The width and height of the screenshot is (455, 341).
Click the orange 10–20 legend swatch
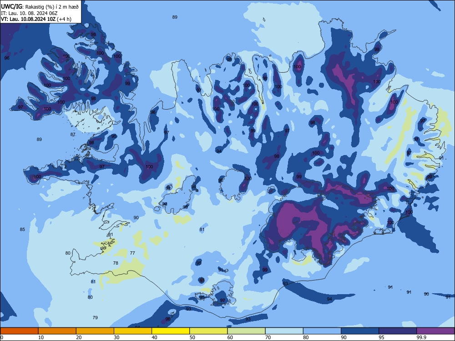click(57, 331)
